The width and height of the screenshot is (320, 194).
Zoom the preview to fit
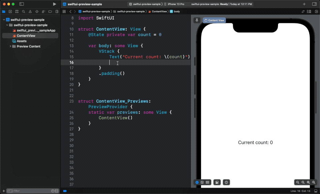point(308,182)
